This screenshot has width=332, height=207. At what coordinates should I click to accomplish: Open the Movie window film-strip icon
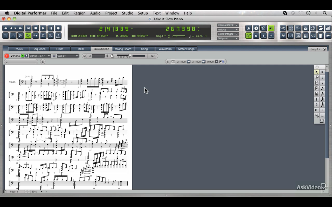click(x=321, y=36)
